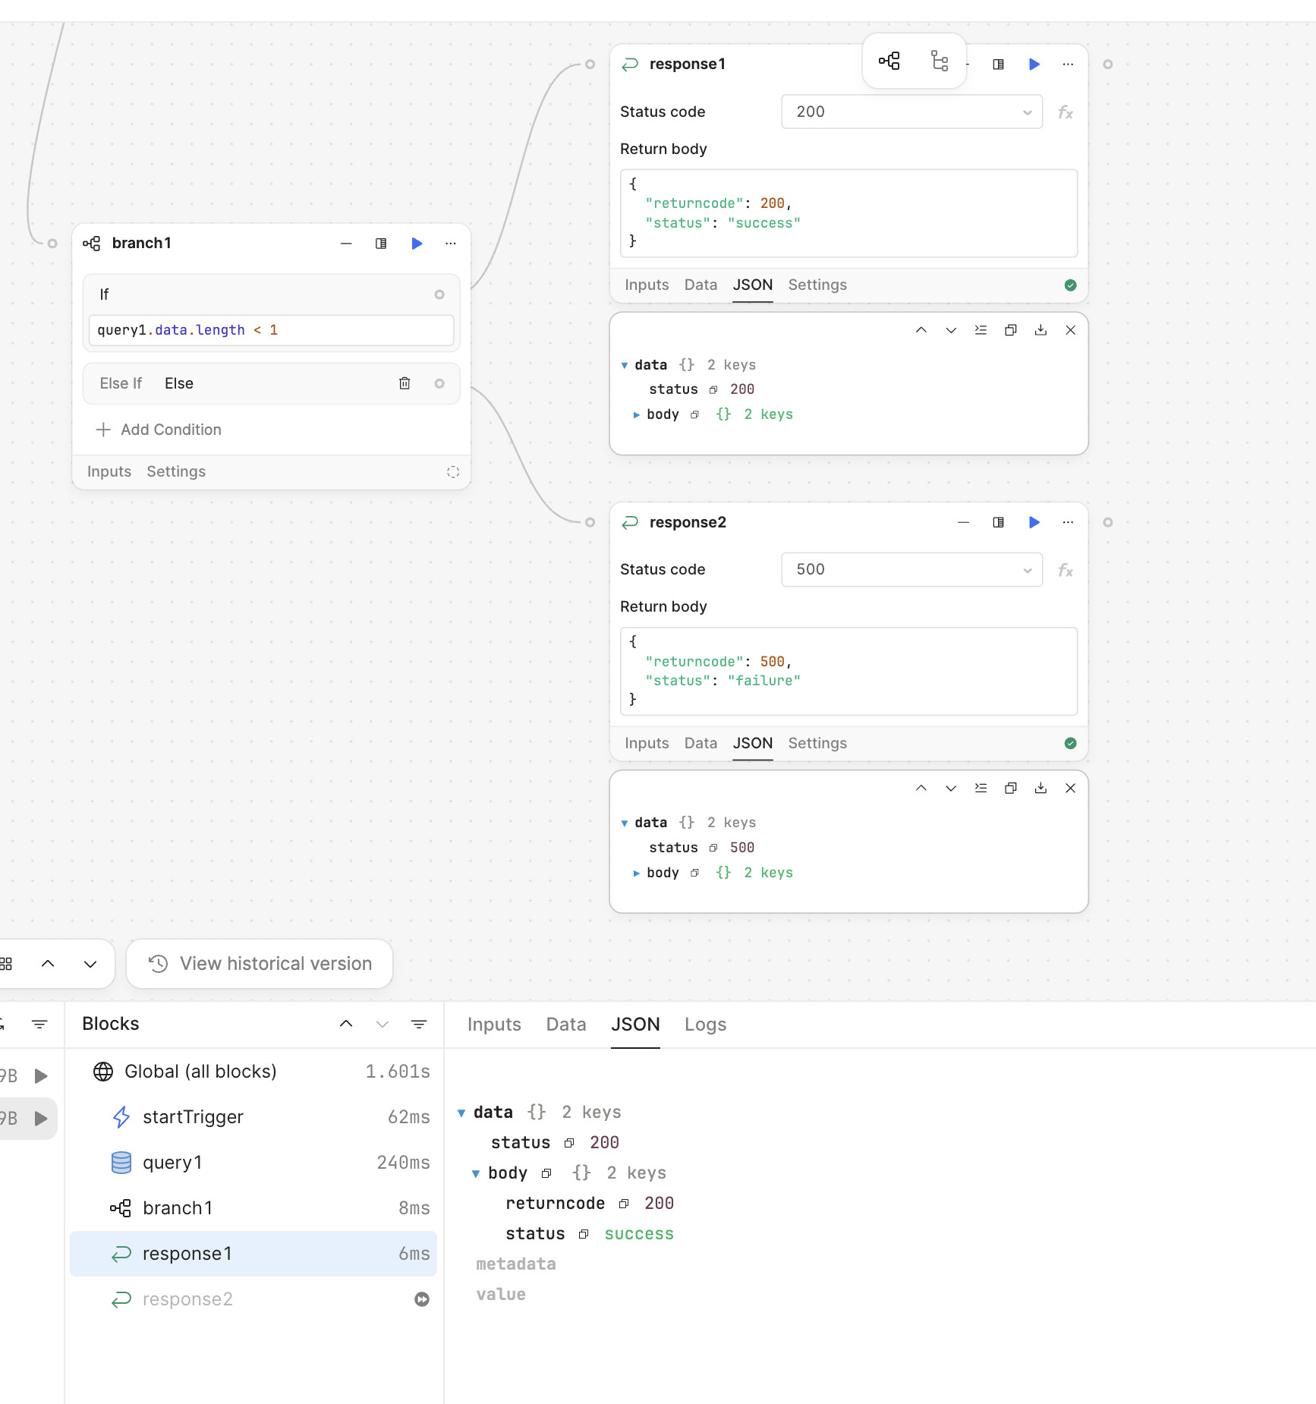Open response2 Status code dropdown

tap(911, 570)
